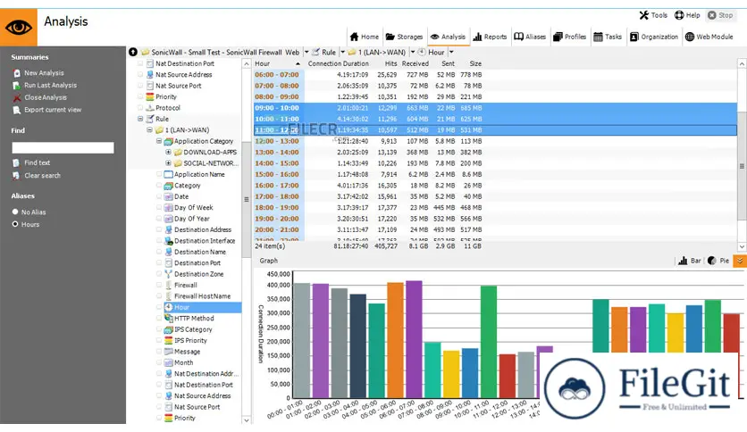Screen dimensions: 747x432
Task: Open the Aliases tab
Action: pos(530,37)
